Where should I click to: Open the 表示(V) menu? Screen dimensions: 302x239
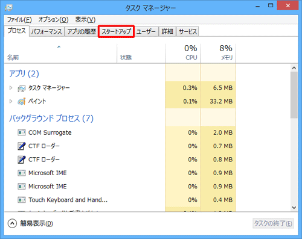[85, 20]
